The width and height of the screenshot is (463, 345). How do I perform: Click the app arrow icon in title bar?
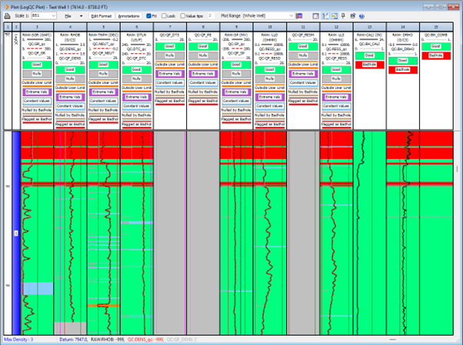point(6,7)
